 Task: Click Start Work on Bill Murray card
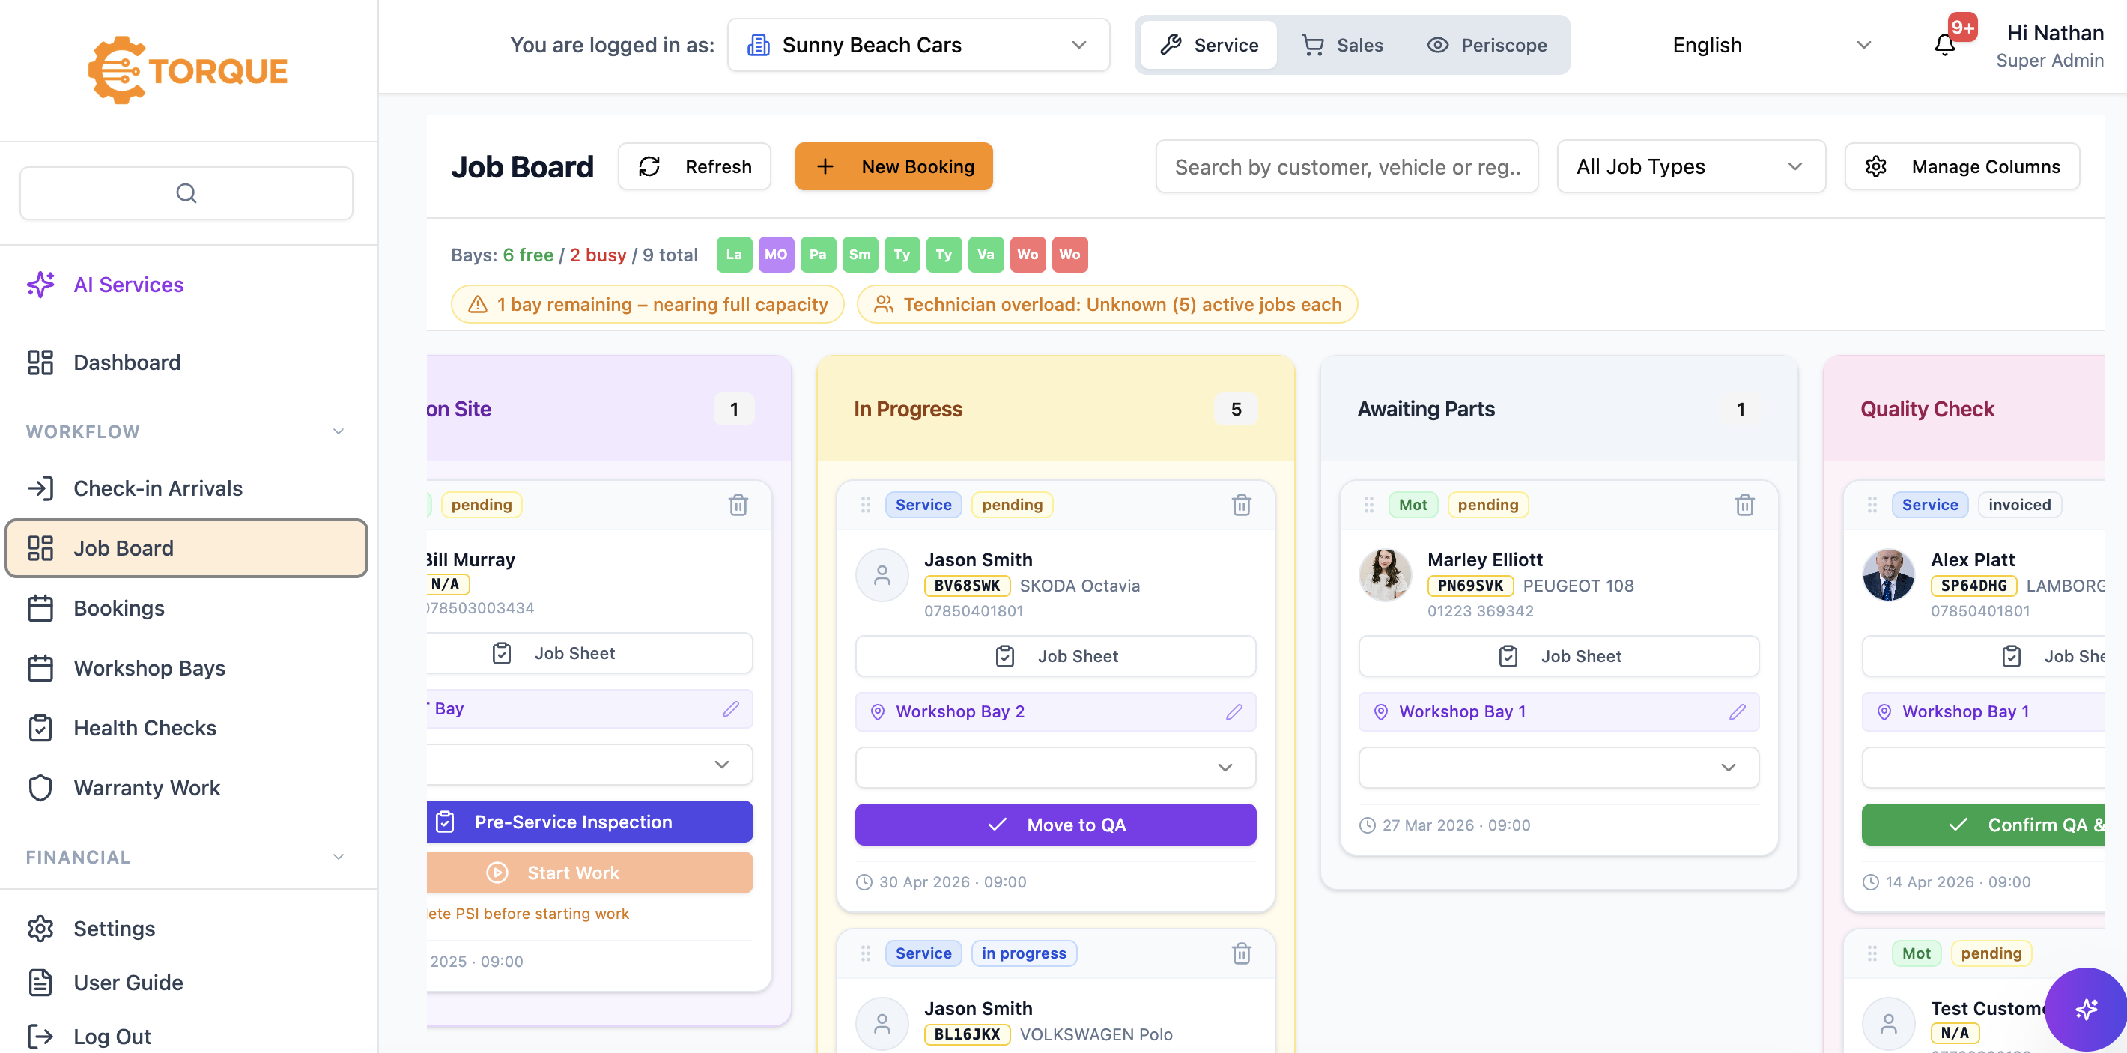click(589, 872)
